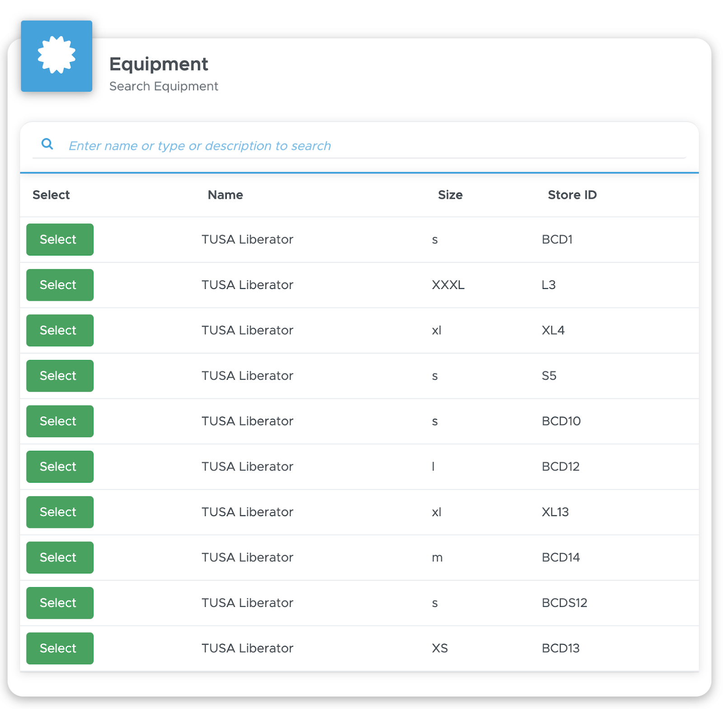Click the Store ID cell BCD14
The height and width of the screenshot is (709, 723).
[x=561, y=557]
